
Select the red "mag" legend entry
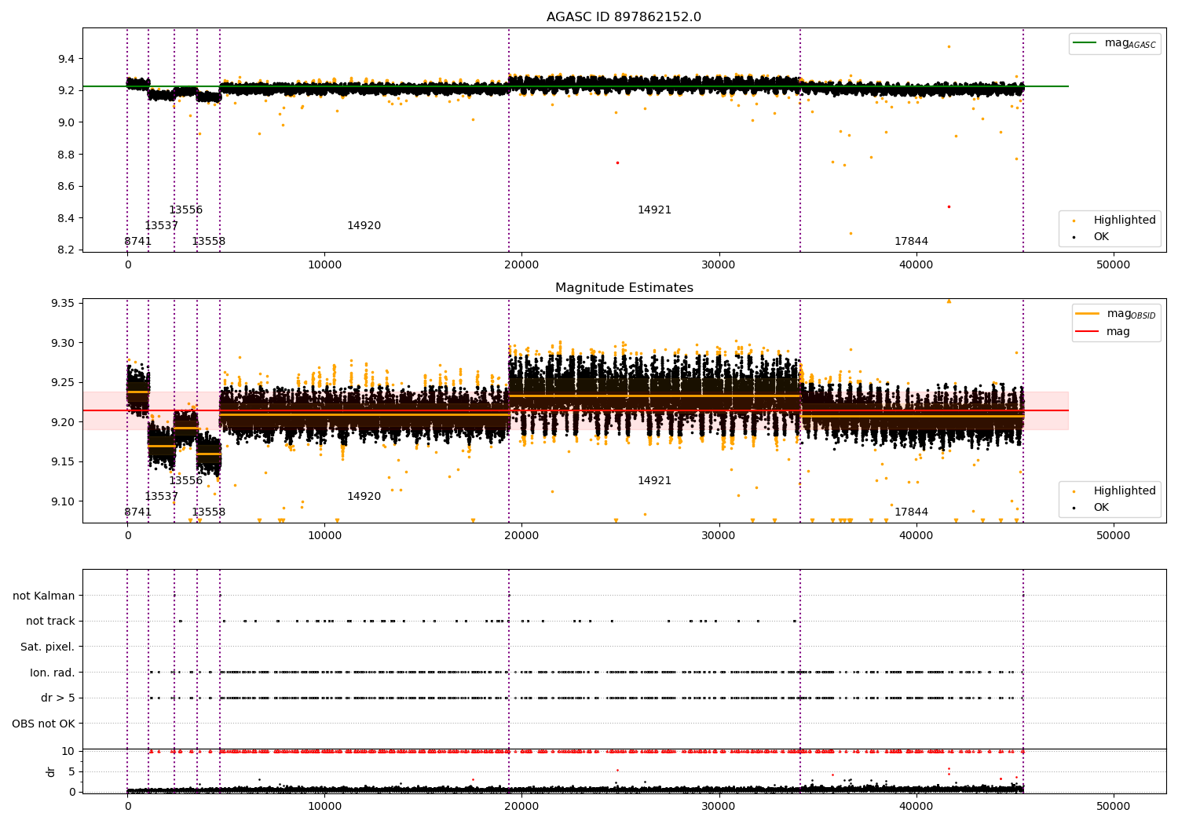pos(1103,331)
